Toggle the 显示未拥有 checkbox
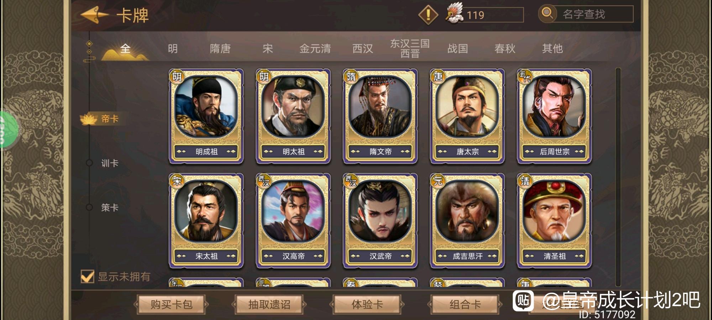This screenshot has width=712, height=320. click(87, 277)
